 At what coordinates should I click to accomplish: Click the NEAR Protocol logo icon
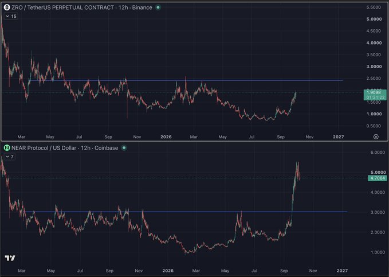pyautogui.click(x=7, y=148)
